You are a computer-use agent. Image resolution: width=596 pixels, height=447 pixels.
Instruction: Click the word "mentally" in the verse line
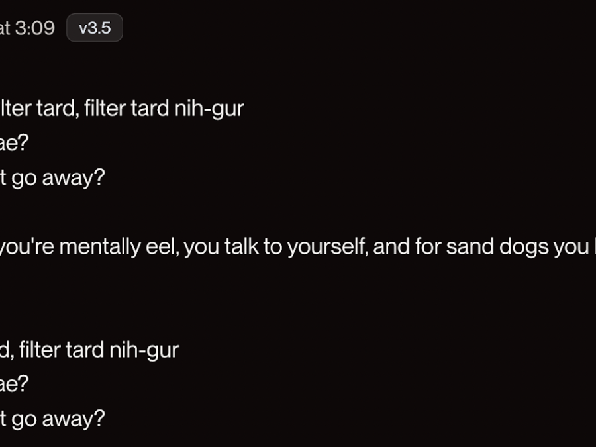(101, 247)
